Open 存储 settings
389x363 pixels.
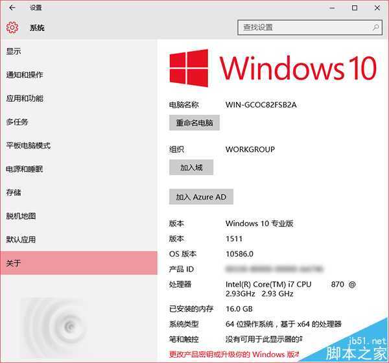coord(78,193)
